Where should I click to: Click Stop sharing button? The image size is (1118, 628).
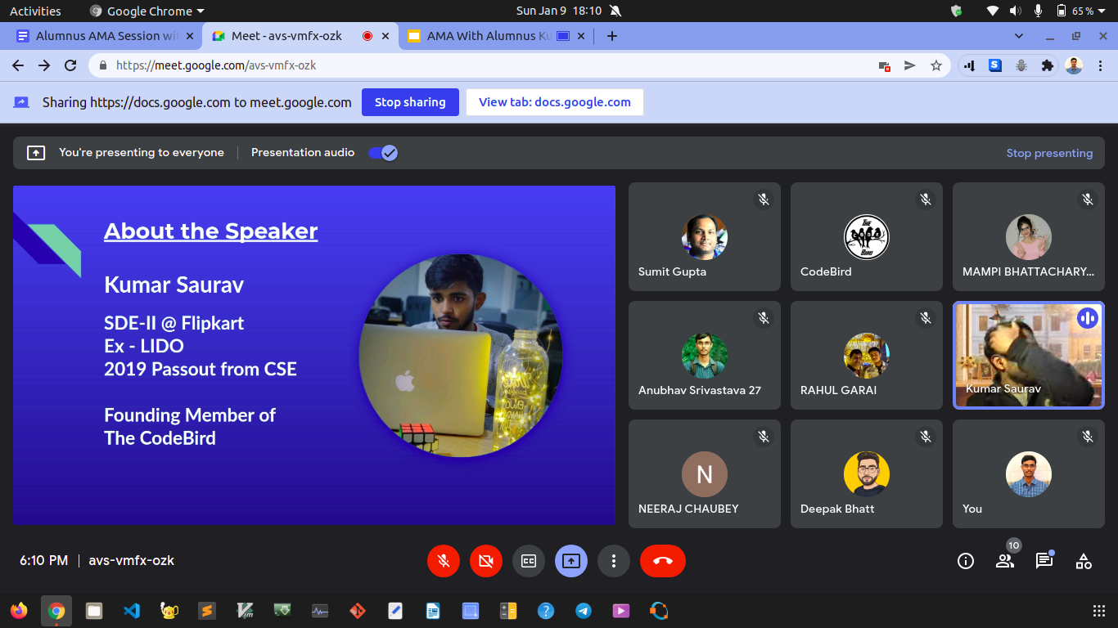[x=410, y=102]
